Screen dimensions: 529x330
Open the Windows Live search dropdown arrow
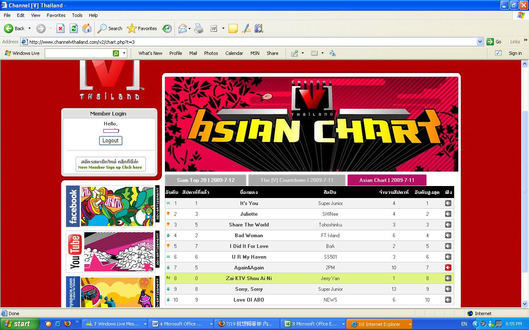(x=124, y=53)
